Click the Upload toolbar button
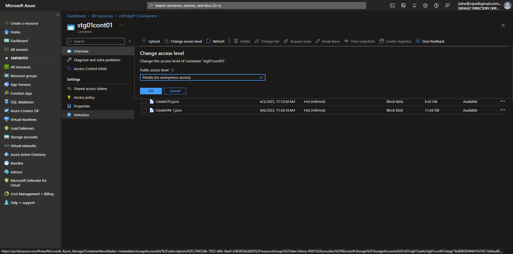Image resolution: width=513 pixels, height=254 pixels. 151,41
